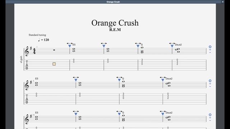Click the Orange Crush score title
The width and height of the screenshot is (230, 129).
coord(115,23)
